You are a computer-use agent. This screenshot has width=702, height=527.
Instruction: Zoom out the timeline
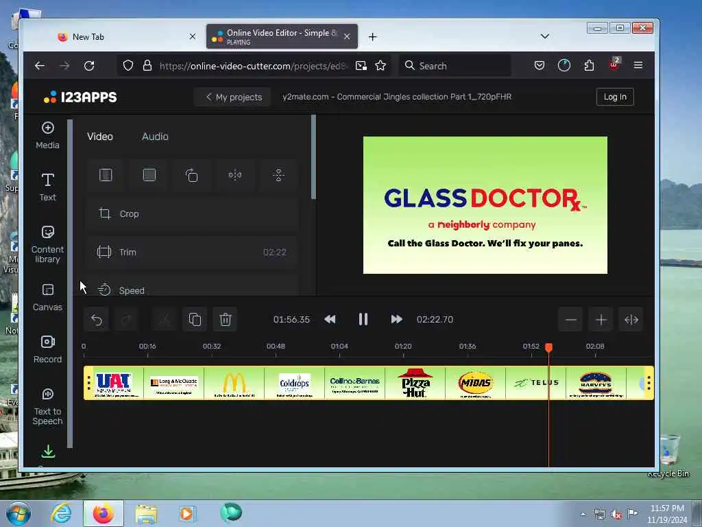click(571, 320)
